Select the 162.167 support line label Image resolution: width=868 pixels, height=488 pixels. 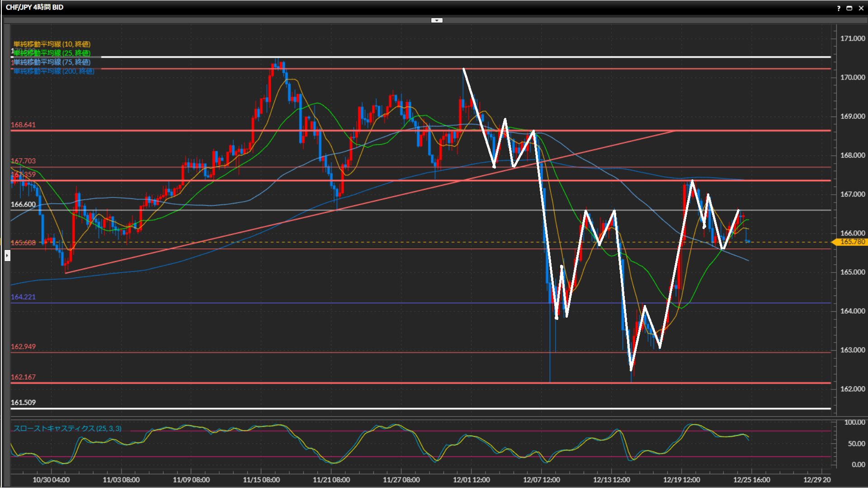(x=23, y=377)
